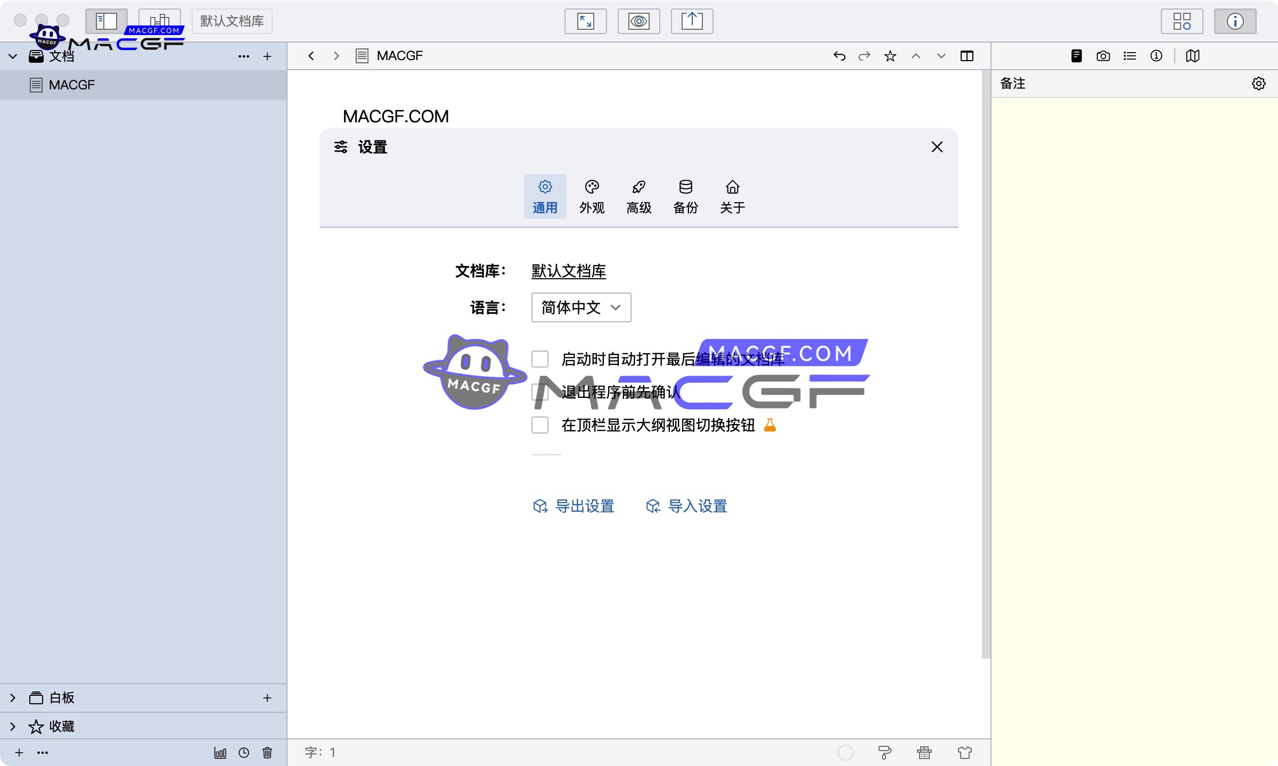Open the outline list view icon
This screenshot has width=1278, height=766.
pos(1129,56)
